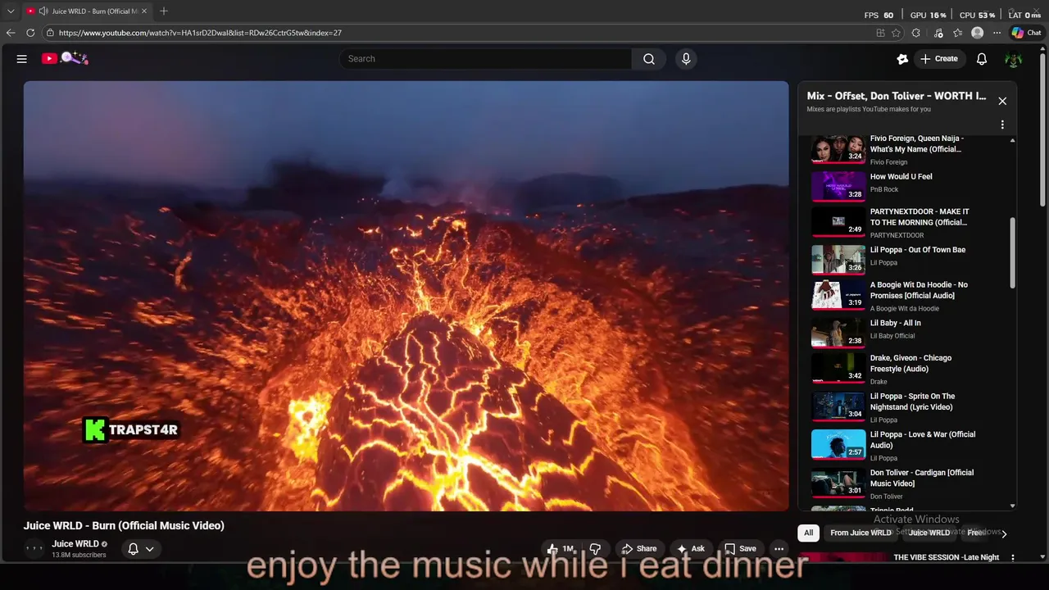The width and height of the screenshot is (1049, 590).
Task: Click Fivio Foreign What's My Name thumbnail
Action: tap(838, 148)
